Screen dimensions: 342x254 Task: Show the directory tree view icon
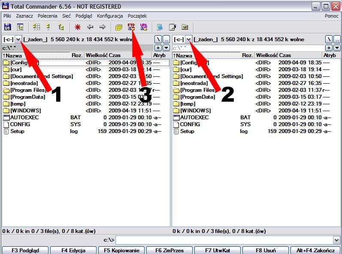click(x=61, y=27)
